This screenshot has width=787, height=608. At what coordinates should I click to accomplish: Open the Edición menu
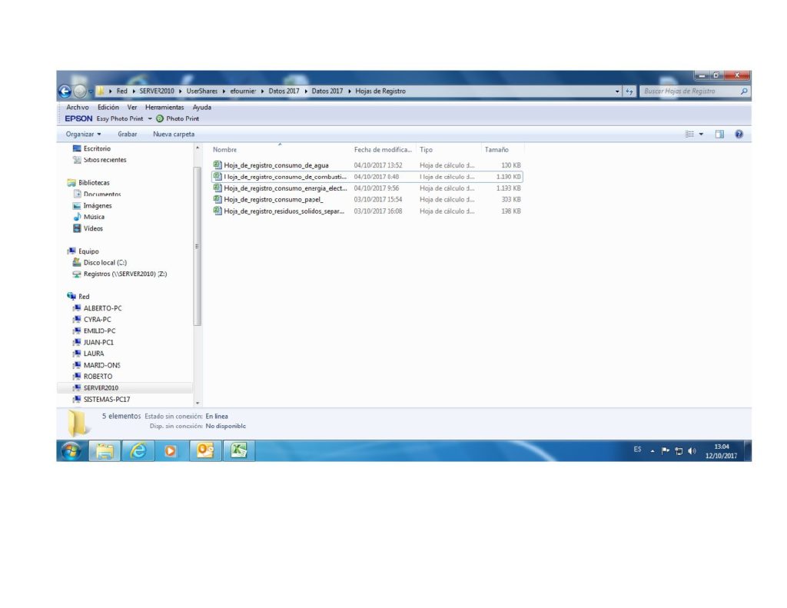(108, 107)
